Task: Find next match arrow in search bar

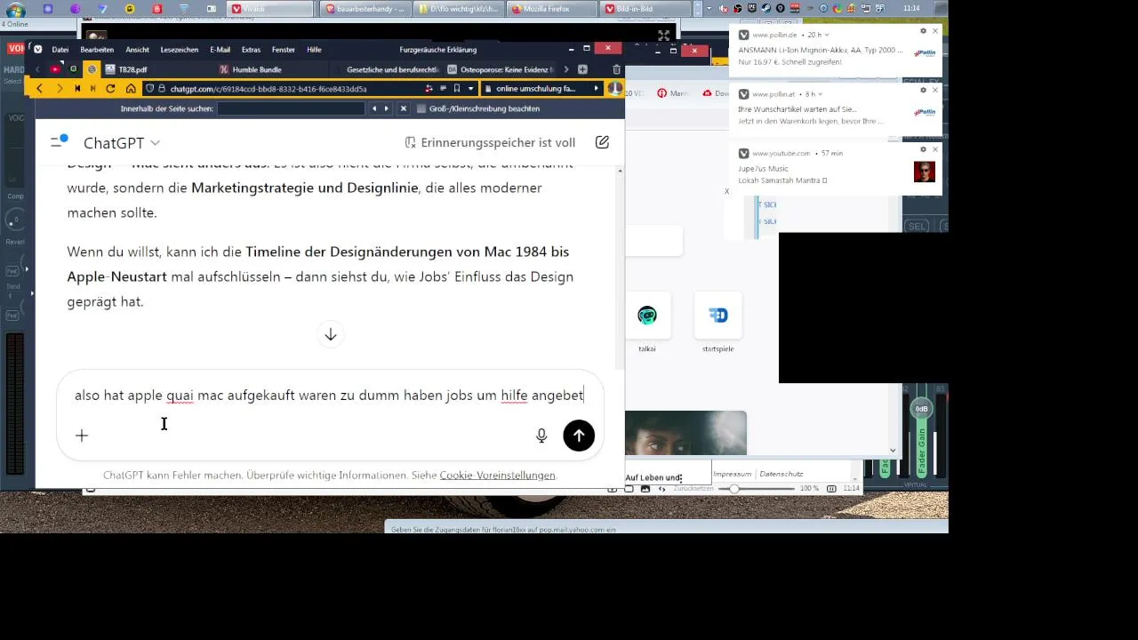Action: point(387,108)
